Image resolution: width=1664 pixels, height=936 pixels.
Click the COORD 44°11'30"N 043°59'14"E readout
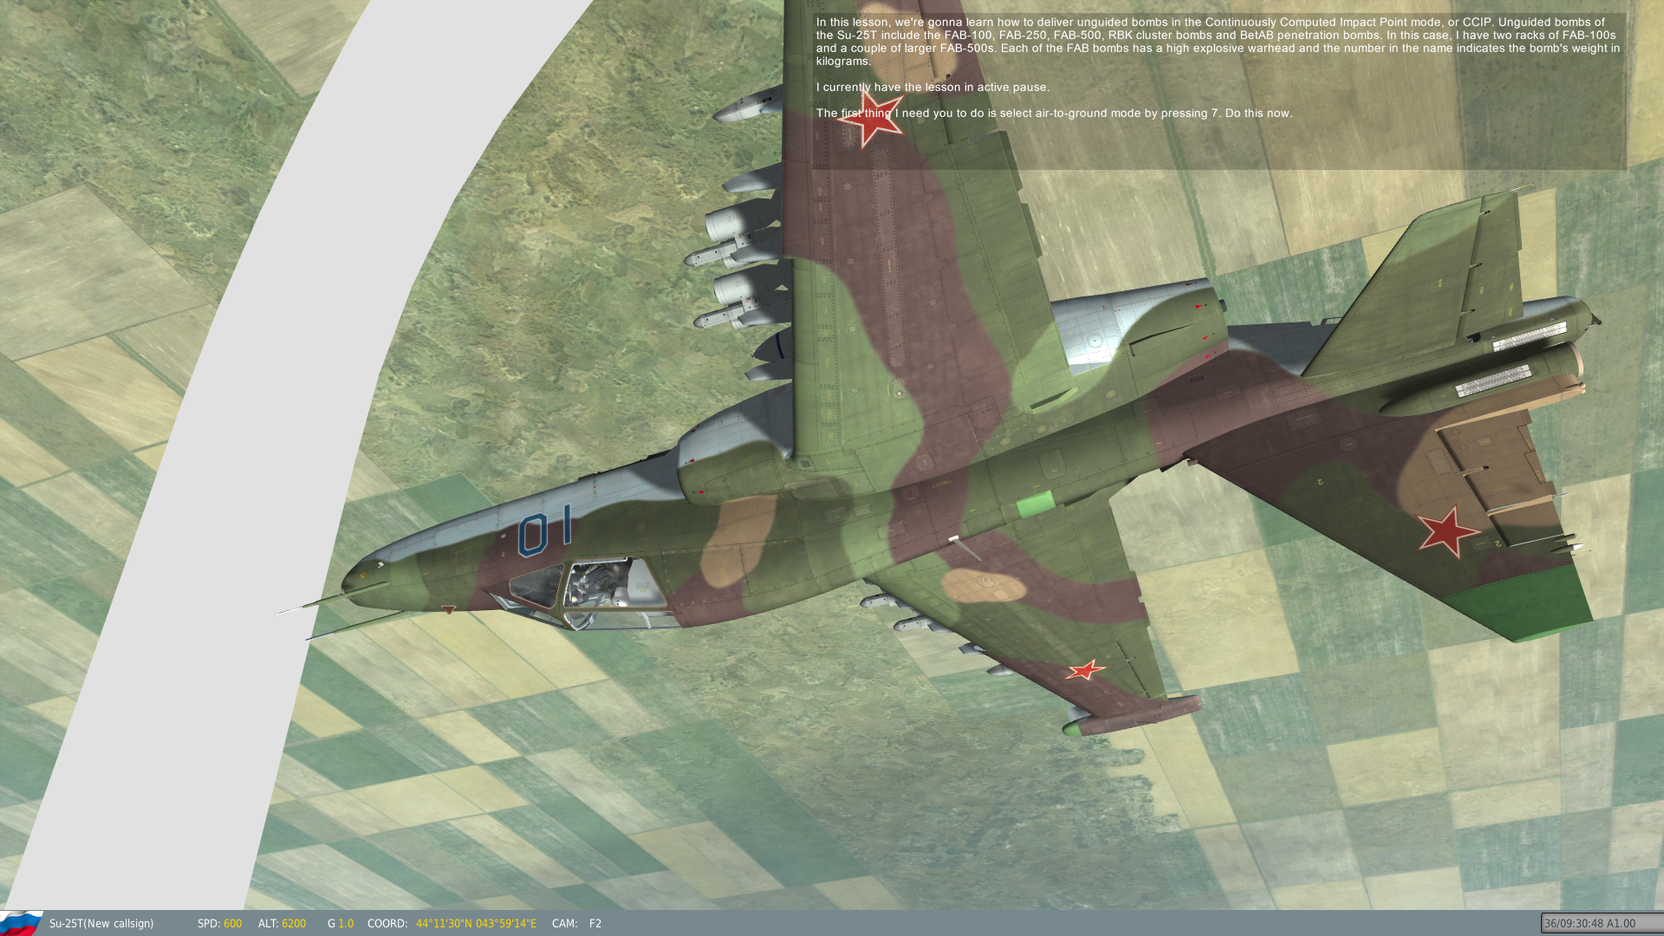(452, 924)
